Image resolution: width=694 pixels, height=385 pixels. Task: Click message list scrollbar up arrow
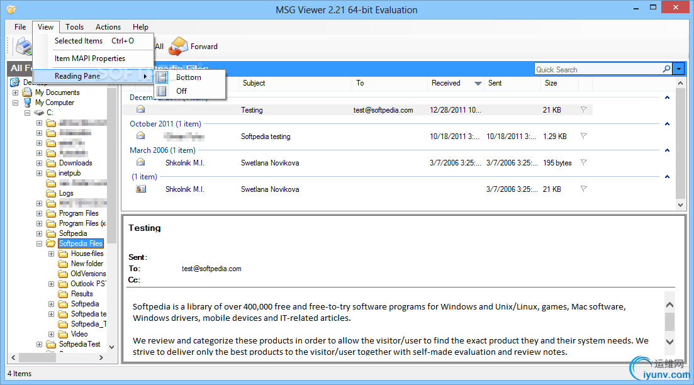click(680, 83)
